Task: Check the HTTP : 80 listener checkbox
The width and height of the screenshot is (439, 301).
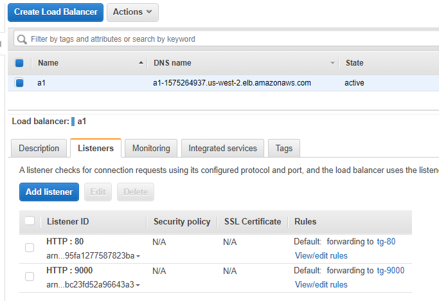Action: pyautogui.click(x=30, y=248)
